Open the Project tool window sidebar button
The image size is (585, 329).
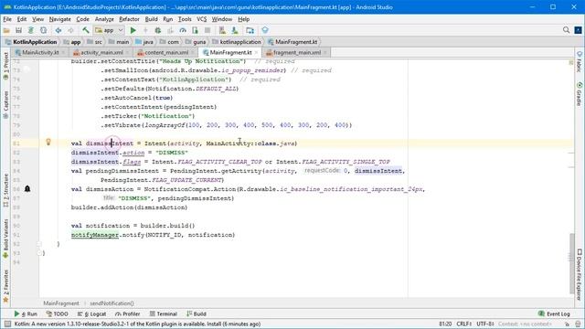[5, 66]
